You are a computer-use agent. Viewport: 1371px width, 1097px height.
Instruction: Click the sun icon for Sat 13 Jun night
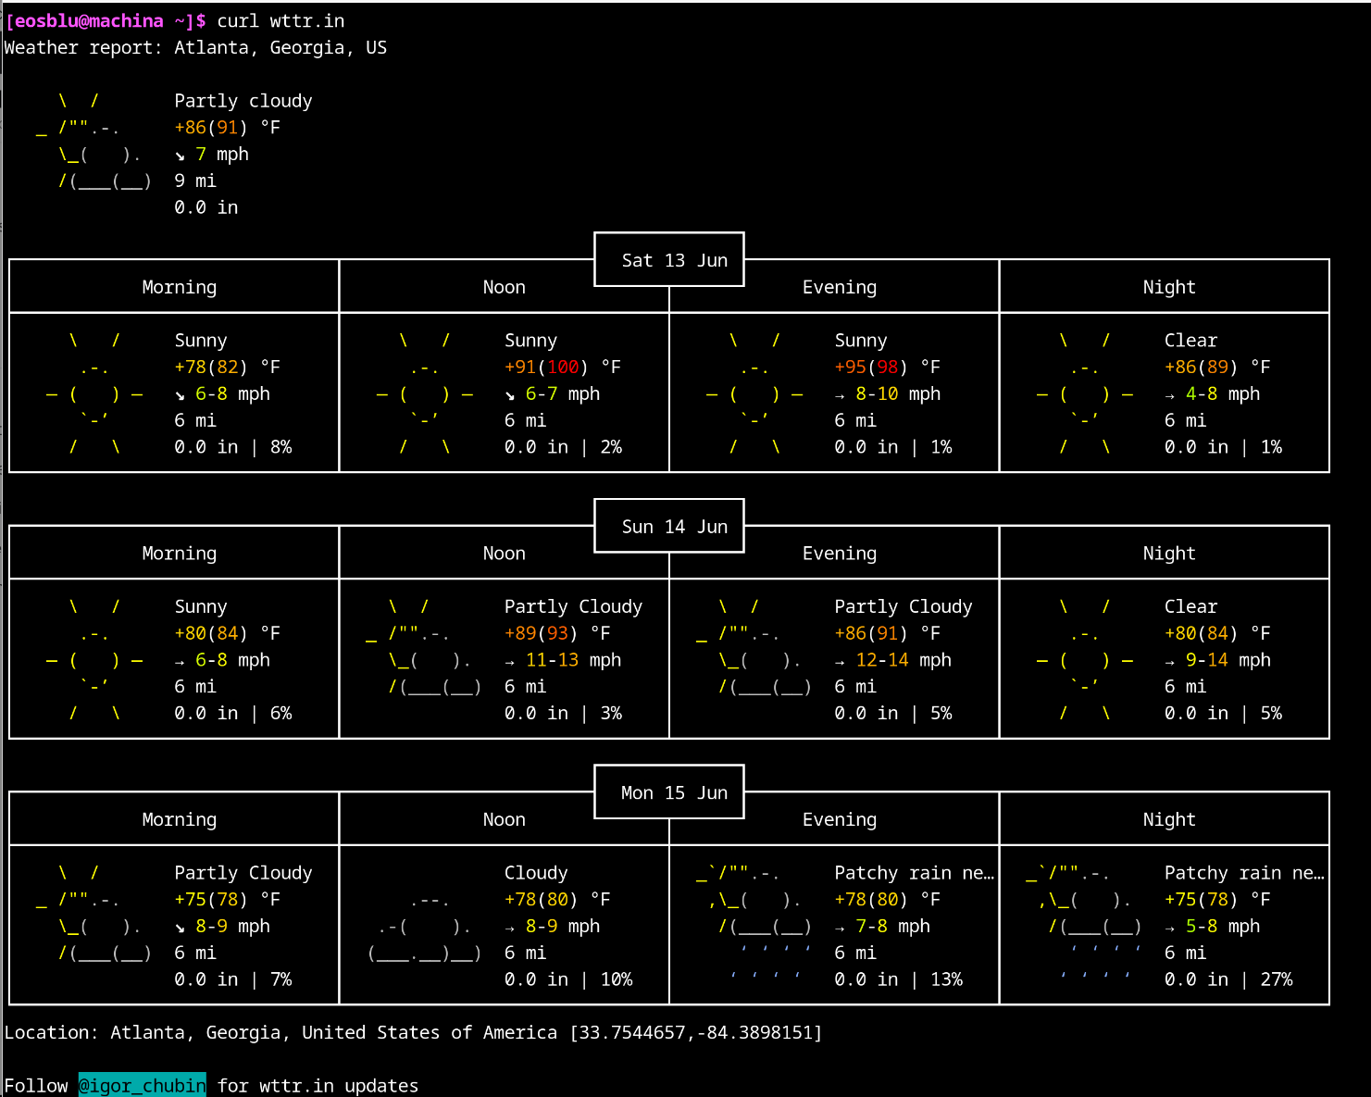coord(1084,393)
